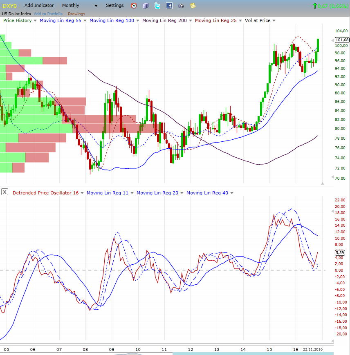Screen dimensions: 350x355
Task: Share chart via Twitter icon
Action: coord(157,6)
